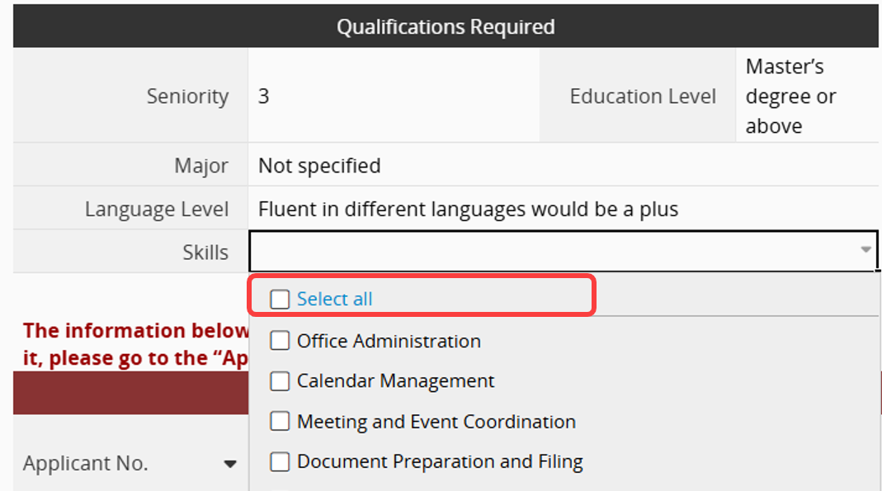The width and height of the screenshot is (882, 491).
Task: Open the Applicant No. sort arrow
Action: click(230, 465)
